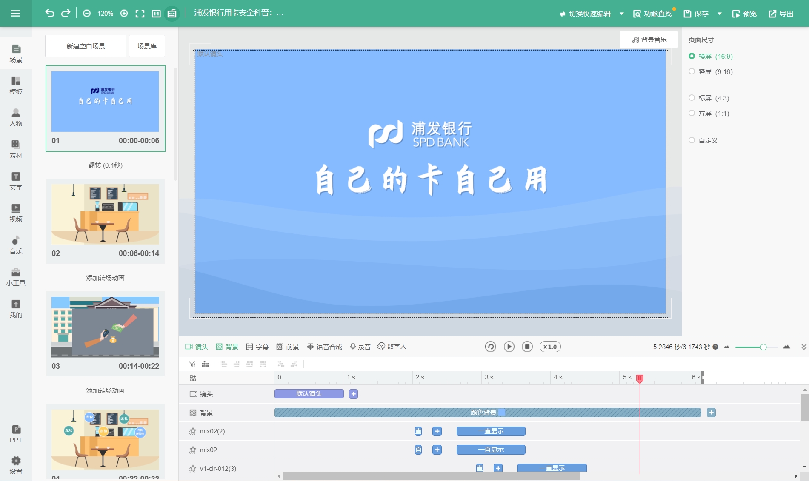This screenshot has height=481, width=809.
Task: Zoom in timeline with large mountain icon
Action: click(786, 347)
